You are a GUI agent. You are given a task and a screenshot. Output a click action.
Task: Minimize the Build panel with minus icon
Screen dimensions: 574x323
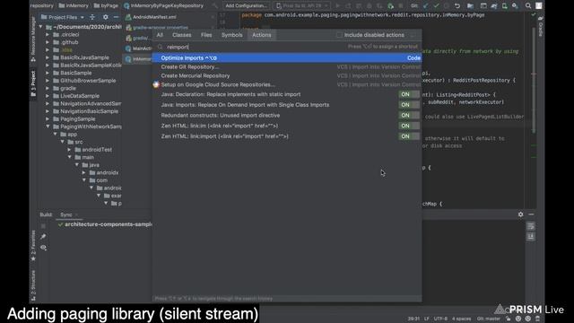click(531, 214)
